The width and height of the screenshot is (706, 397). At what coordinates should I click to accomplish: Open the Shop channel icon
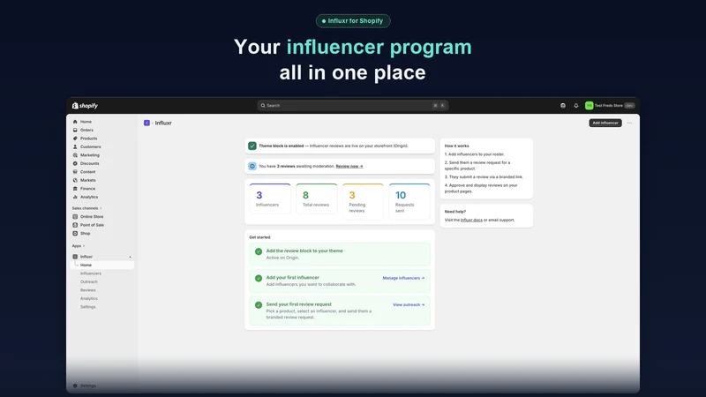pos(75,233)
